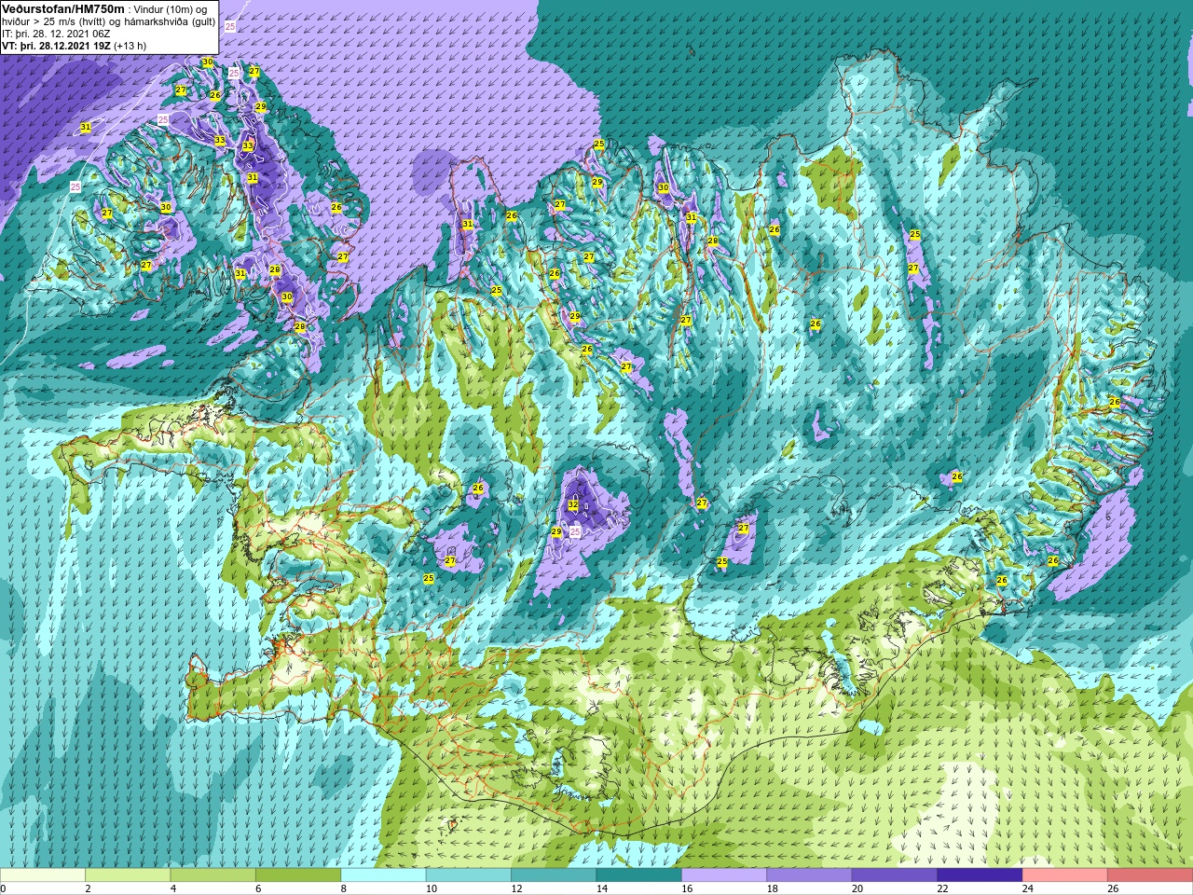Click the legend scale label "0"
The width and height of the screenshot is (1193, 895).
coord(4,888)
